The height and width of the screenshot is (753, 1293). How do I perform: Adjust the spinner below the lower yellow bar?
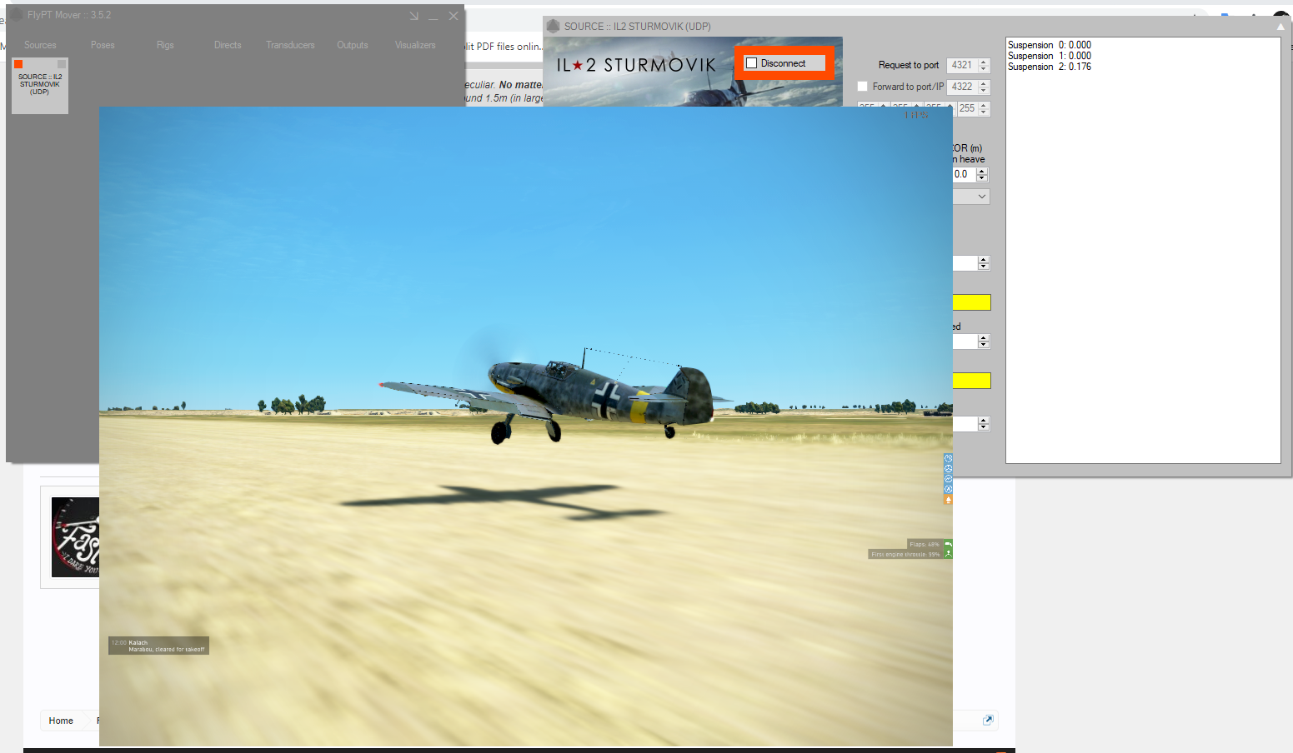click(x=984, y=424)
